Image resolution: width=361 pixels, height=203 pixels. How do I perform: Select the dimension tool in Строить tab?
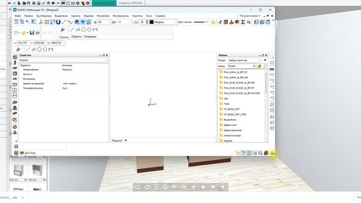pyautogui.click(x=95, y=30)
